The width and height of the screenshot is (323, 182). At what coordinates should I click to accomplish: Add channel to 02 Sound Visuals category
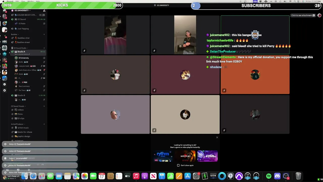pyautogui.click(x=44, y=106)
